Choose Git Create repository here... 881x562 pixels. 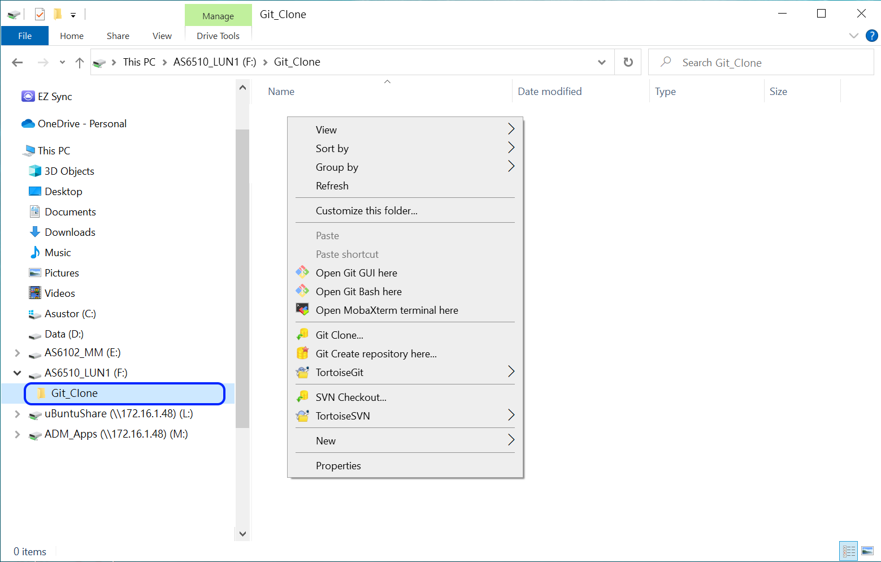click(x=405, y=353)
